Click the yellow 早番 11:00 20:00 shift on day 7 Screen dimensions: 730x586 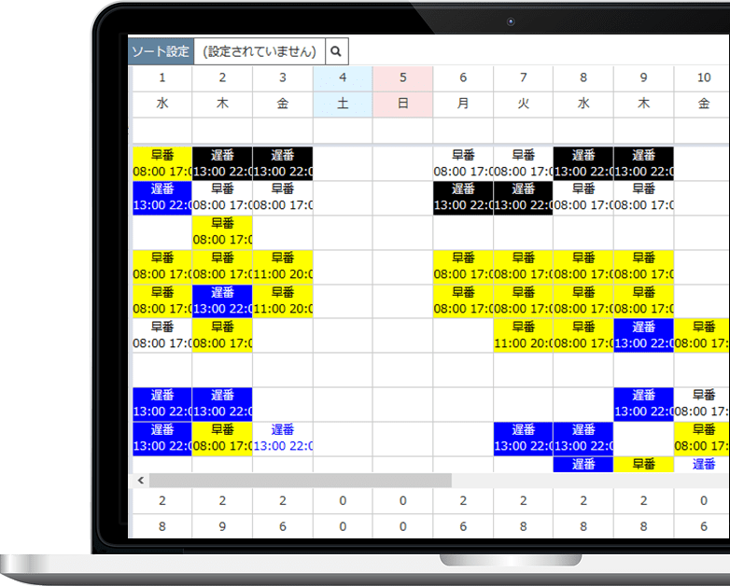pyautogui.click(x=524, y=335)
